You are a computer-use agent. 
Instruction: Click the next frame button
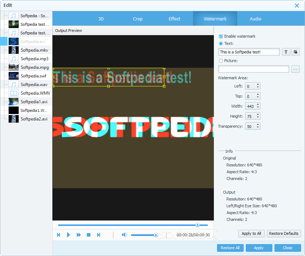tap(99, 235)
